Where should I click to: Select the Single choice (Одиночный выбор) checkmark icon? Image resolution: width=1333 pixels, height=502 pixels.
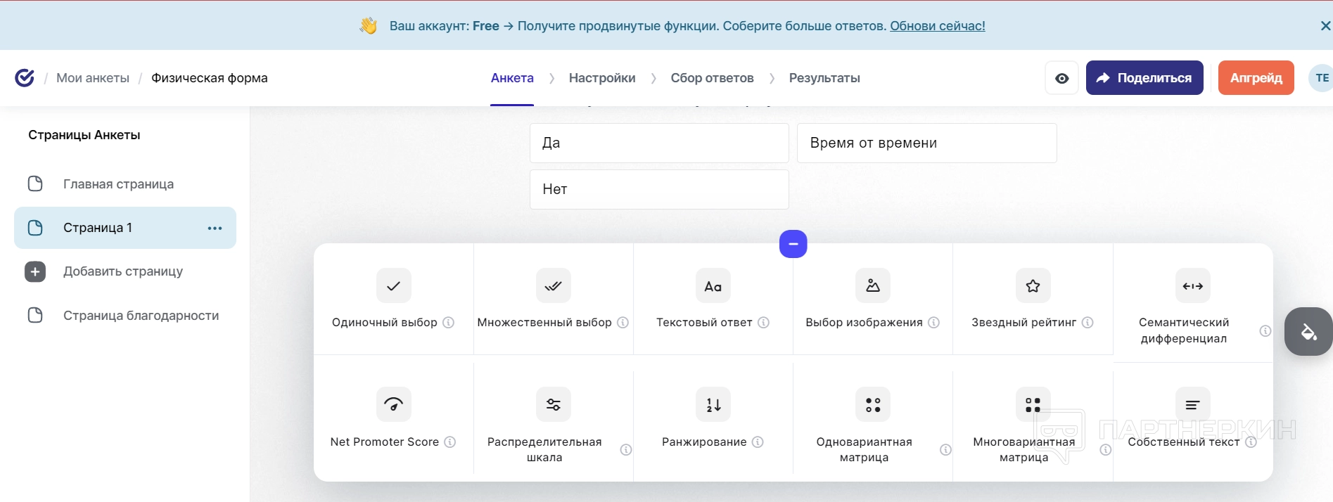tap(393, 286)
